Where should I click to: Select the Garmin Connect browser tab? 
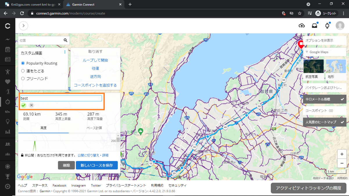(x=93, y=4)
